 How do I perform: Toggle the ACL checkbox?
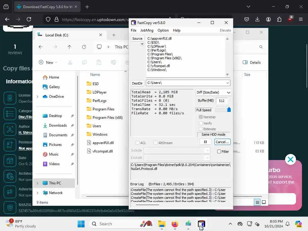click(x=137, y=143)
